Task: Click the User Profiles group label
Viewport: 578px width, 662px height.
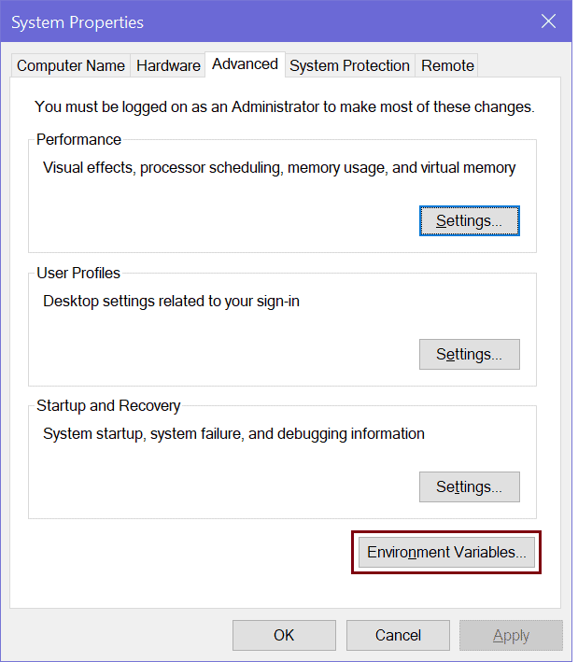Action: click(x=78, y=274)
